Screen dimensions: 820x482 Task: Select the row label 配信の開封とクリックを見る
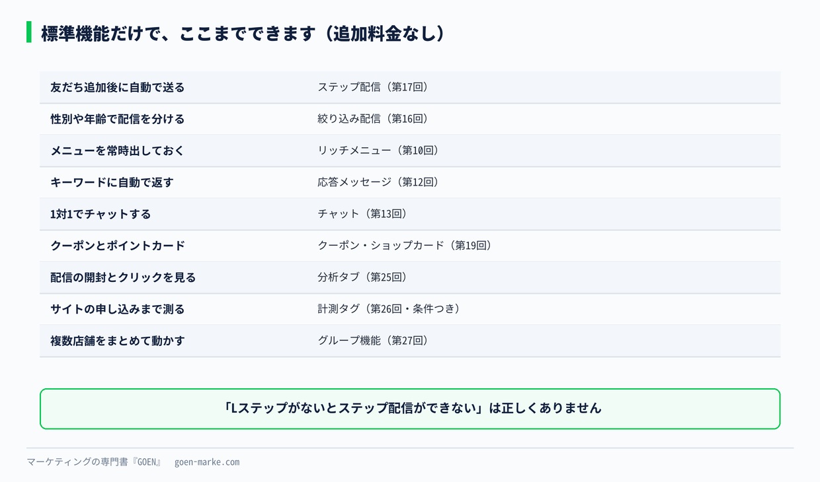(123, 277)
